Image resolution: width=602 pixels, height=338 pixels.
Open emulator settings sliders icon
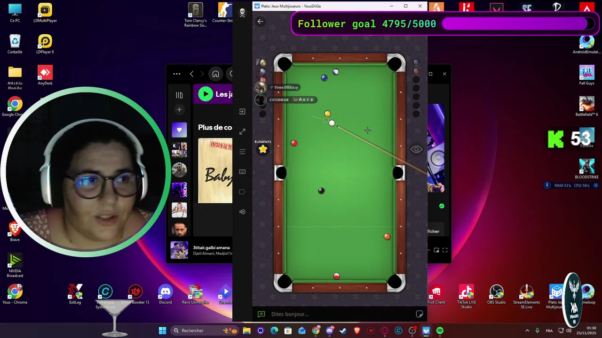point(242,152)
